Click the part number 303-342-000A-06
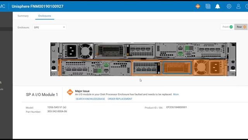This screenshot has width=248, height=140. (57, 112)
